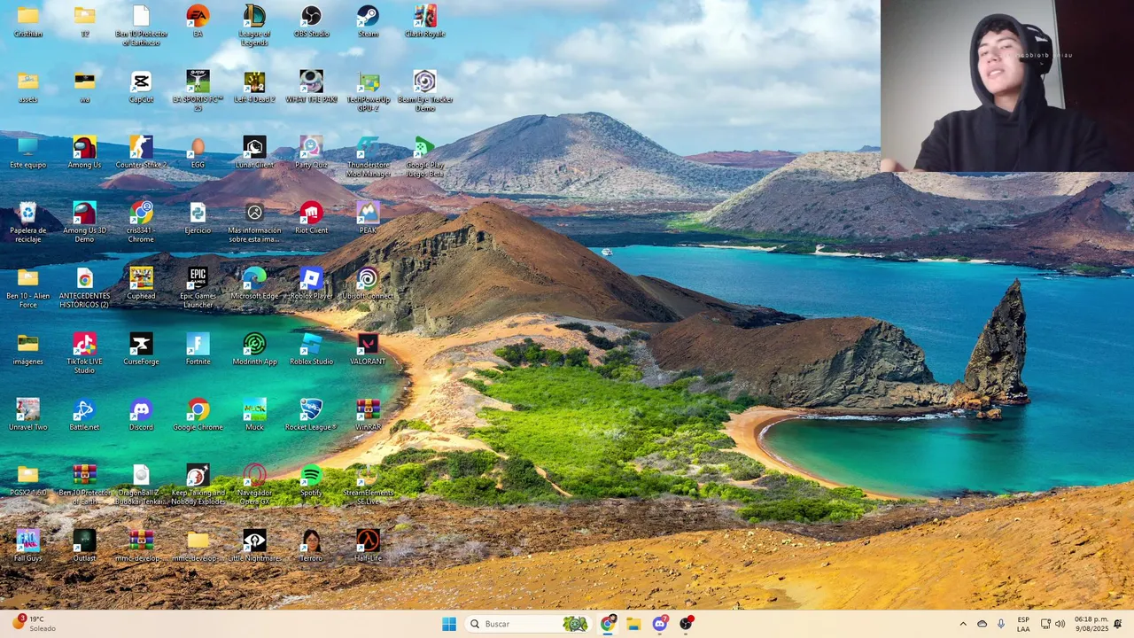Select the Unravel Two icon

[x=27, y=415]
